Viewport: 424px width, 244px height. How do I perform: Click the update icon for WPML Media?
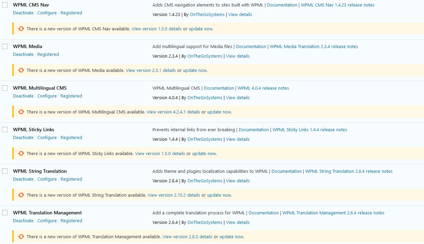(21, 70)
